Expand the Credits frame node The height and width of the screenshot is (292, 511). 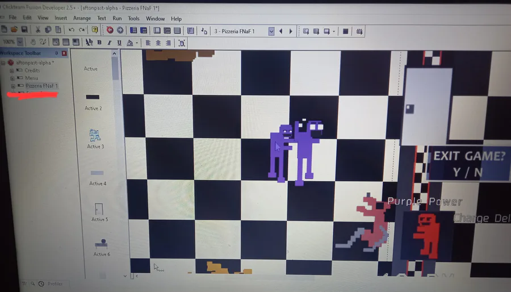click(12, 70)
